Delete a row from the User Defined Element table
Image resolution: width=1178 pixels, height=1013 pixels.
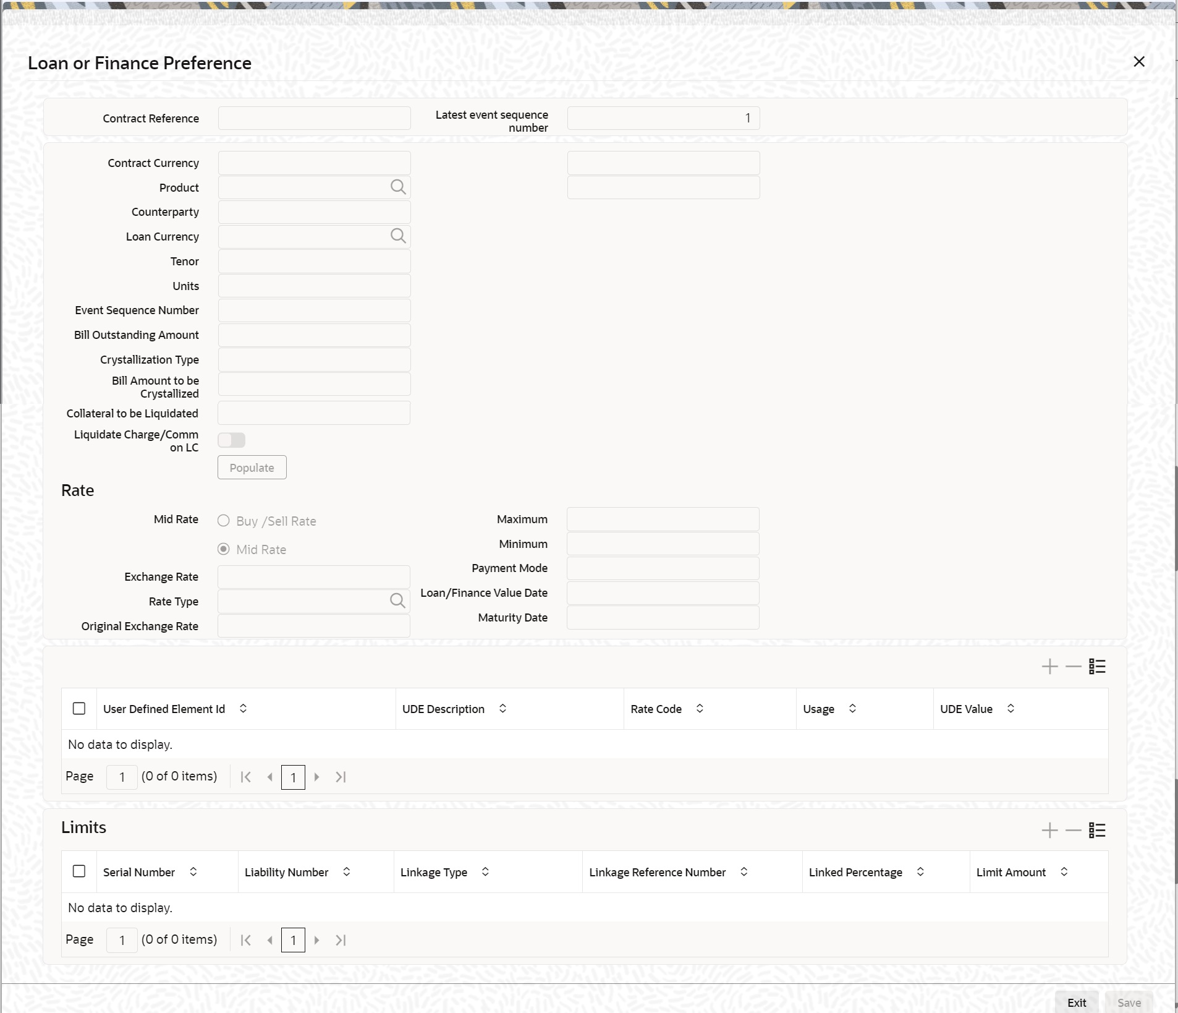click(1074, 666)
